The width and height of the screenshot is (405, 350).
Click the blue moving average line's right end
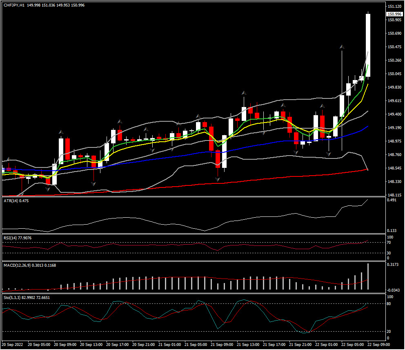tap(367, 127)
